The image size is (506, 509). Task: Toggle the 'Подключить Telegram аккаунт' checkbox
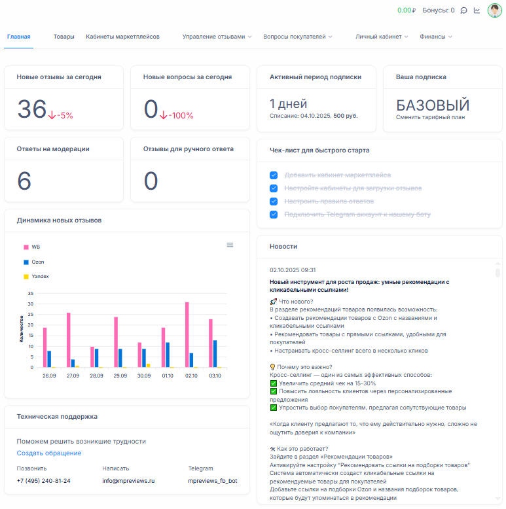click(x=274, y=215)
